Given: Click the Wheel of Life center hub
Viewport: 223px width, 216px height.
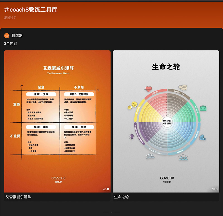Looking at the screenshot, I should pos(167,122).
